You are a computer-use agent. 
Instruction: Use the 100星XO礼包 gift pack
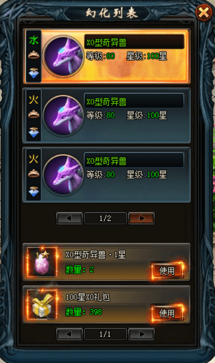(167, 313)
